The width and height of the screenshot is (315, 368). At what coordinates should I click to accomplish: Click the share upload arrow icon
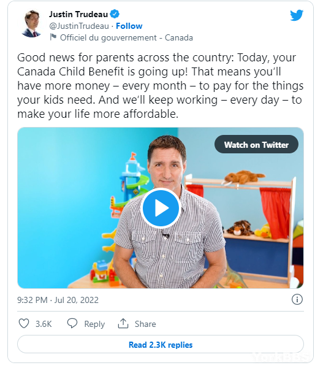pos(123,323)
